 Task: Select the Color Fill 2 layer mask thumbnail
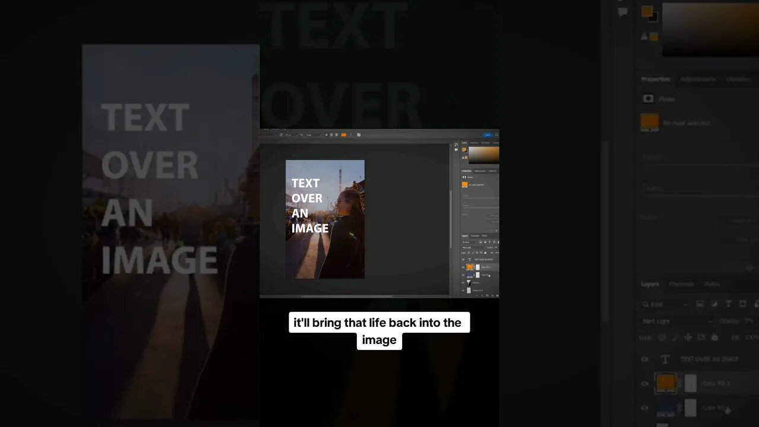(x=478, y=267)
